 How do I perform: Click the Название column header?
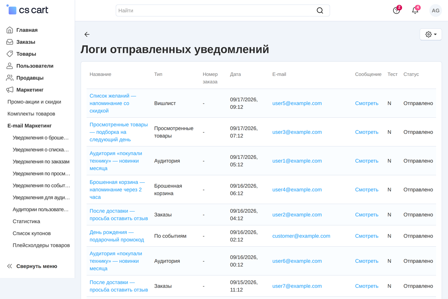[x=100, y=74]
